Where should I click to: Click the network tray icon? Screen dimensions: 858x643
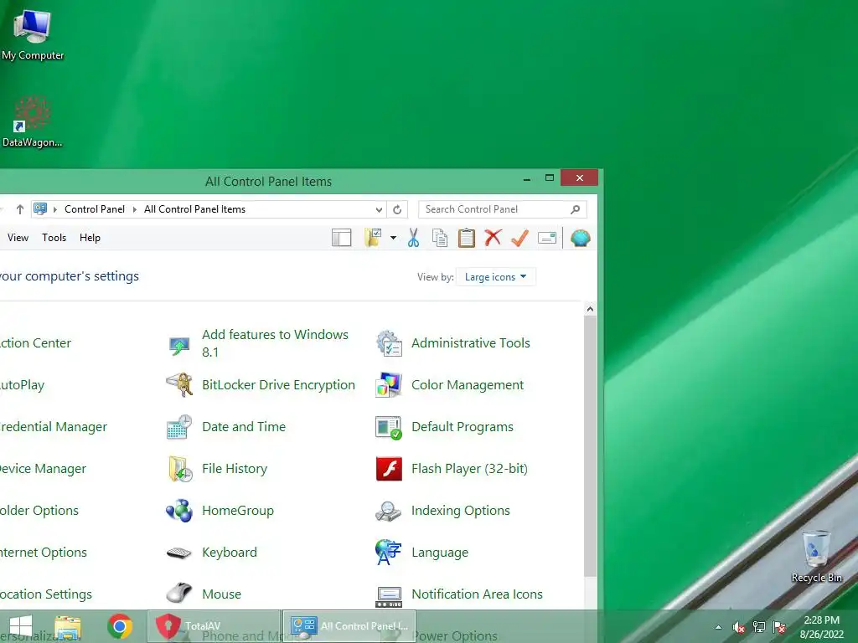pos(759,627)
